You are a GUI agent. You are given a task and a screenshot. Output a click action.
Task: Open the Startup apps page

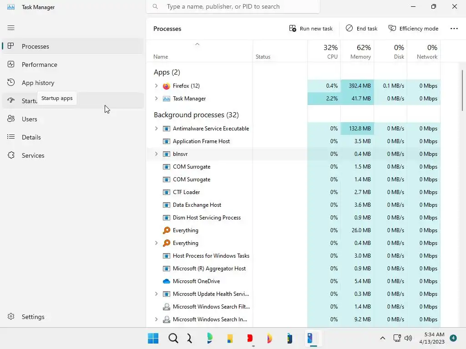pyautogui.click(x=73, y=101)
